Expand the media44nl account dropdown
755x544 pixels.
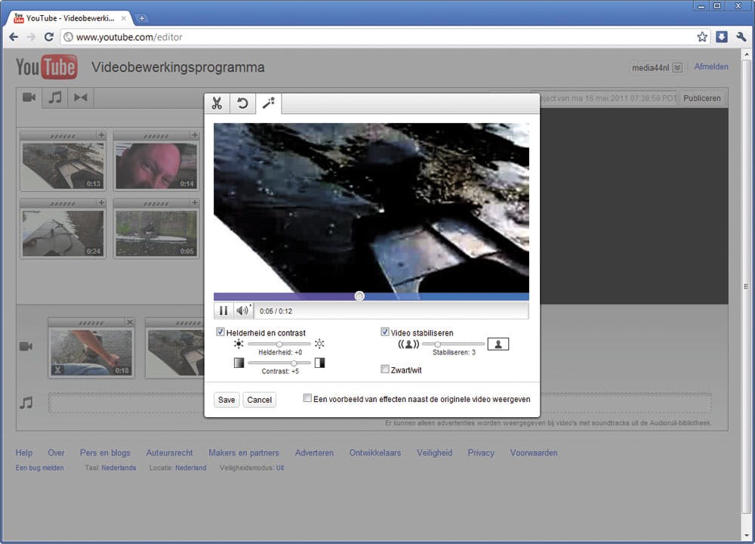[x=677, y=67]
